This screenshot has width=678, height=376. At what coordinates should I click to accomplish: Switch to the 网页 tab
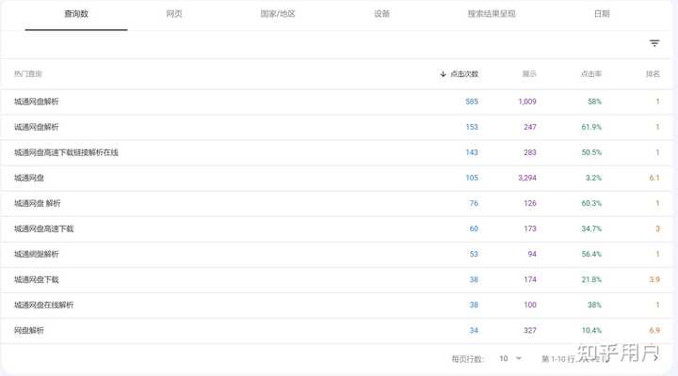[174, 14]
